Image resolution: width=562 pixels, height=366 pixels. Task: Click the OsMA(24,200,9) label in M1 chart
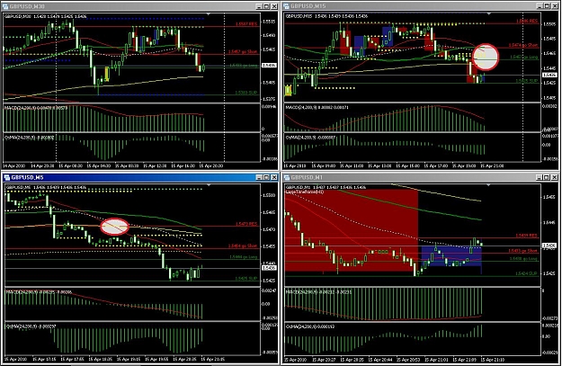tap(300, 326)
